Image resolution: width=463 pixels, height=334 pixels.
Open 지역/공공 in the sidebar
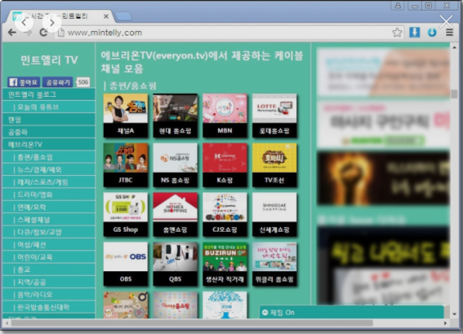point(49,282)
